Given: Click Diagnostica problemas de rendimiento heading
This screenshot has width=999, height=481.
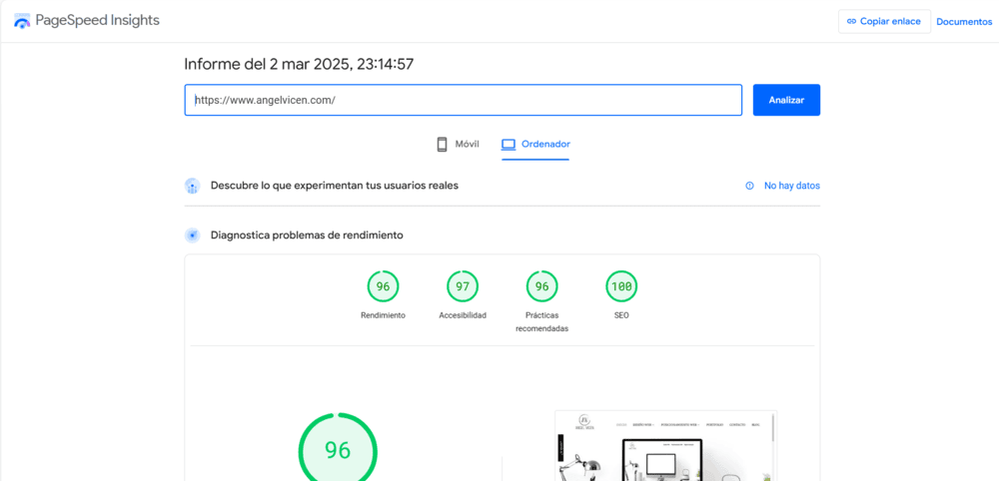Looking at the screenshot, I should (307, 236).
